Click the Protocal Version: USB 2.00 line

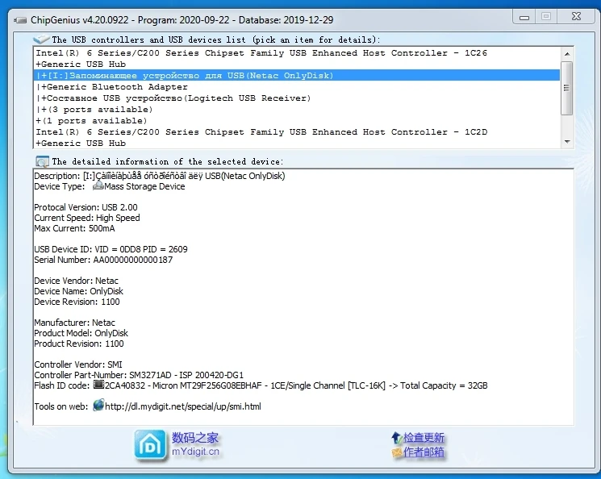pos(86,207)
